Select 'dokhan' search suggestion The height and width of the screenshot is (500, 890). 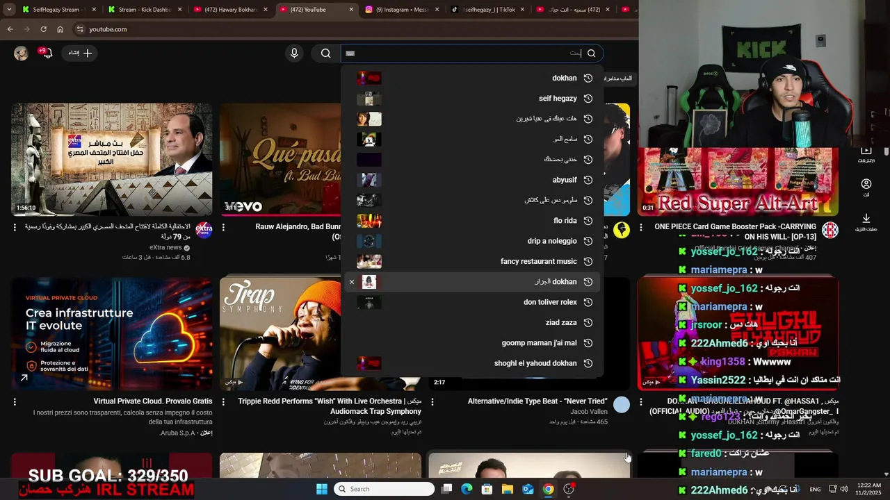click(473, 78)
